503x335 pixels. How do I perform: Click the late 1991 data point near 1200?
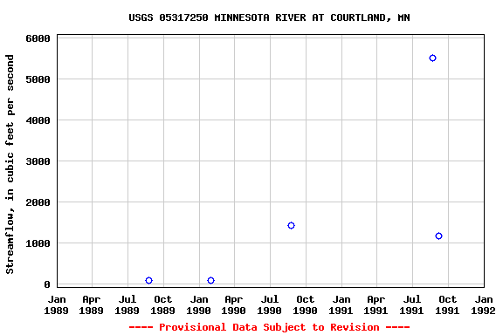(x=438, y=236)
